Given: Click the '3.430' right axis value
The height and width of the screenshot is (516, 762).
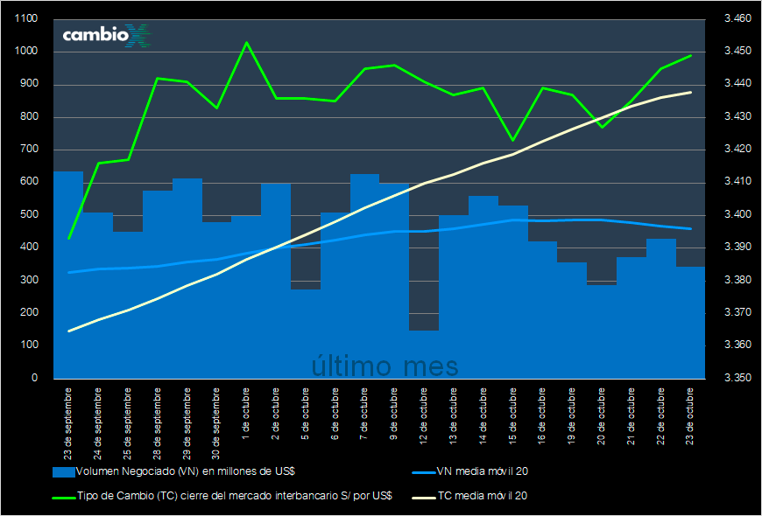Looking at the screenshot, I should pyautogui.click(x=737, y=117).
